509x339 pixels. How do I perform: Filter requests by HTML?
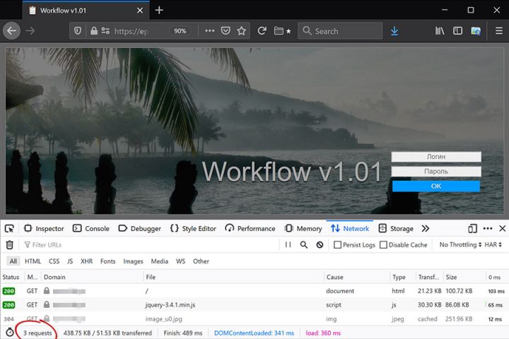33,261
